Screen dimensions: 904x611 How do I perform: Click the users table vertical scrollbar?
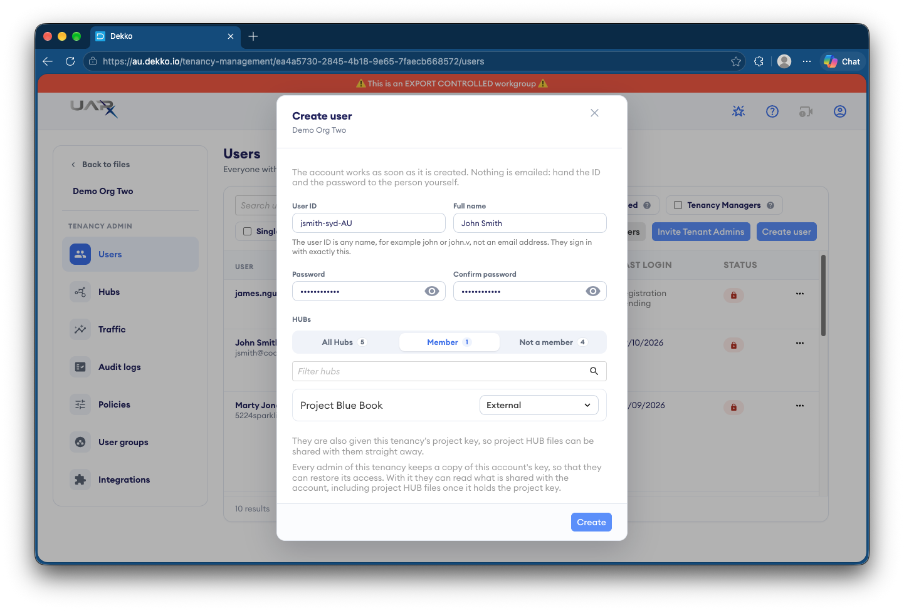tap(823, 295)
